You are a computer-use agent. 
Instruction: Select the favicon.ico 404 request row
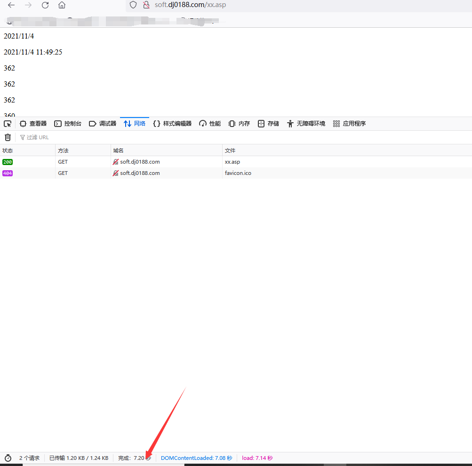pyautogui.click(x=238, y=173)
